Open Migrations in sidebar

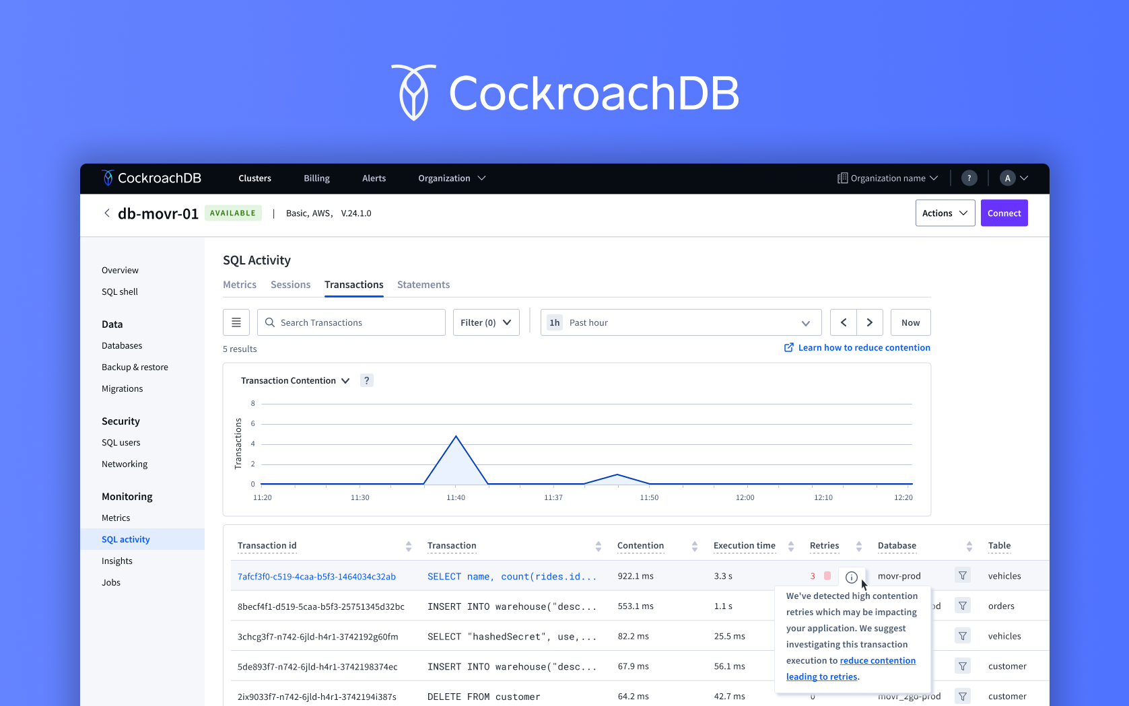coord(122,388)
